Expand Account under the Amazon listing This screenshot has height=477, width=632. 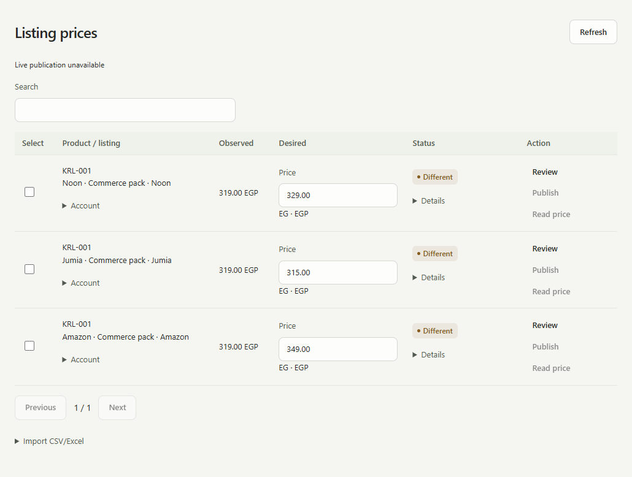click(x=80, y=359)
